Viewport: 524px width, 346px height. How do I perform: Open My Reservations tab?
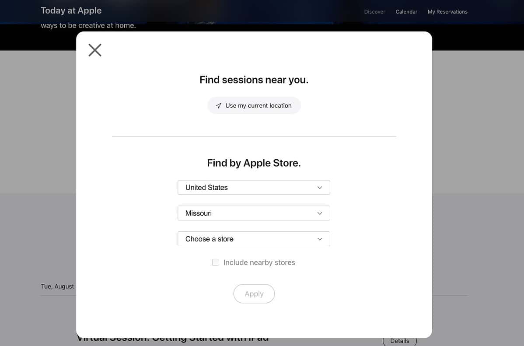pos(447,12)
